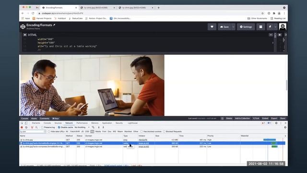Clear the network log
The height and width of the screenshot is (173, 307).
pos(26,127)
